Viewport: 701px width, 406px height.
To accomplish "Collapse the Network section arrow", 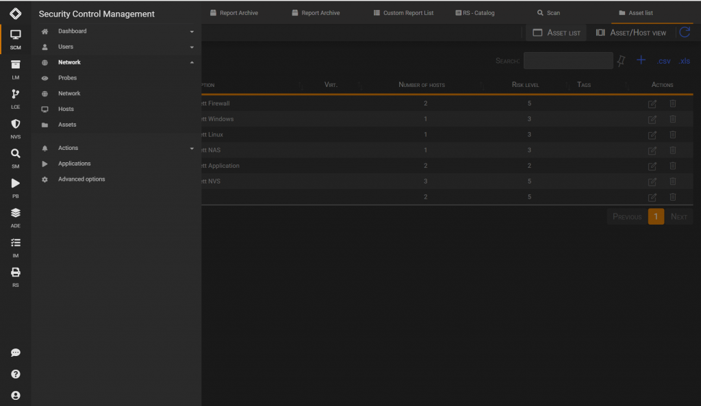I will pos(192,62).
